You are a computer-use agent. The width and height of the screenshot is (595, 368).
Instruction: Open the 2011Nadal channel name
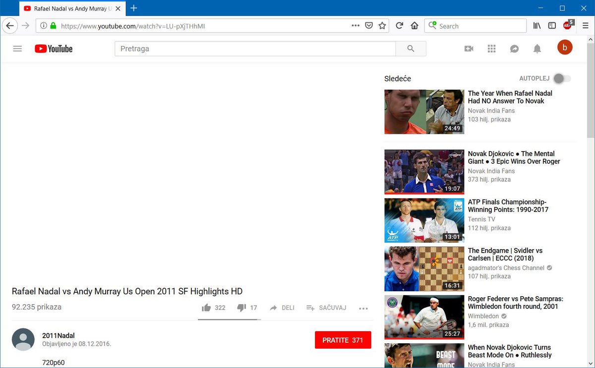click(59, 335)
